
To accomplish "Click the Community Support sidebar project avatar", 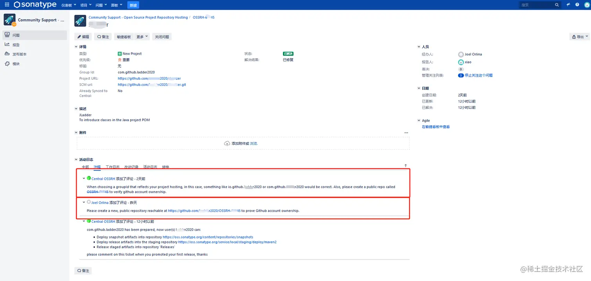I will 10,20.
